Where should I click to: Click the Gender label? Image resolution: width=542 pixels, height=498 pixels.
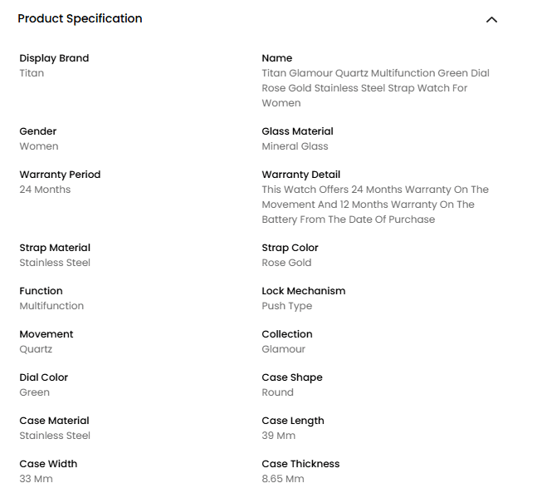(x=38, y=131)
